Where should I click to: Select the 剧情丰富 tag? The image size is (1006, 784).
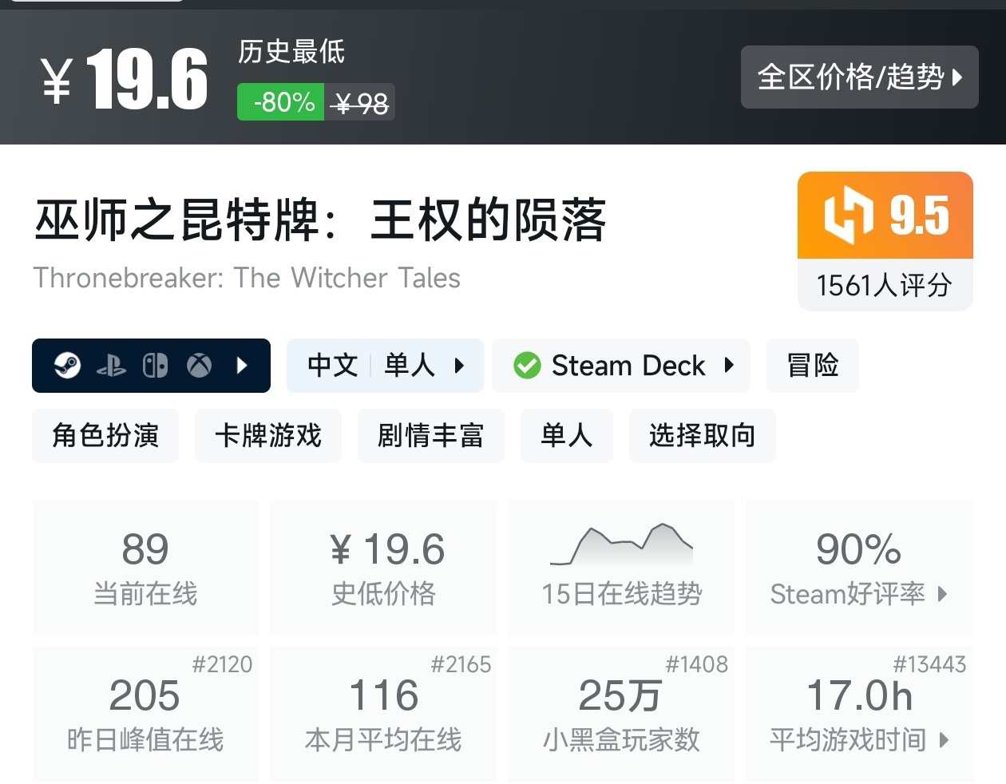pos(431,436)
